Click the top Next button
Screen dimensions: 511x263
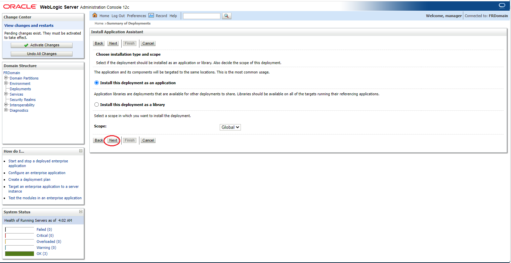pyautogui.click(x=113, y=43)
